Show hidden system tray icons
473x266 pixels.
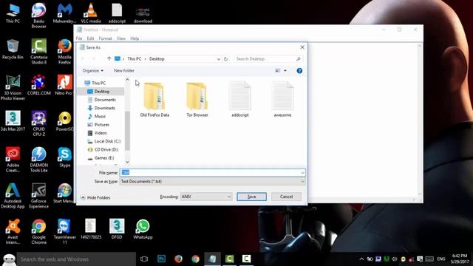pyautogui.click(x=361, y=259)
